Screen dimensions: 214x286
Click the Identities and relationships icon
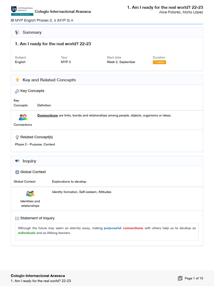click(x=30, y=194)
